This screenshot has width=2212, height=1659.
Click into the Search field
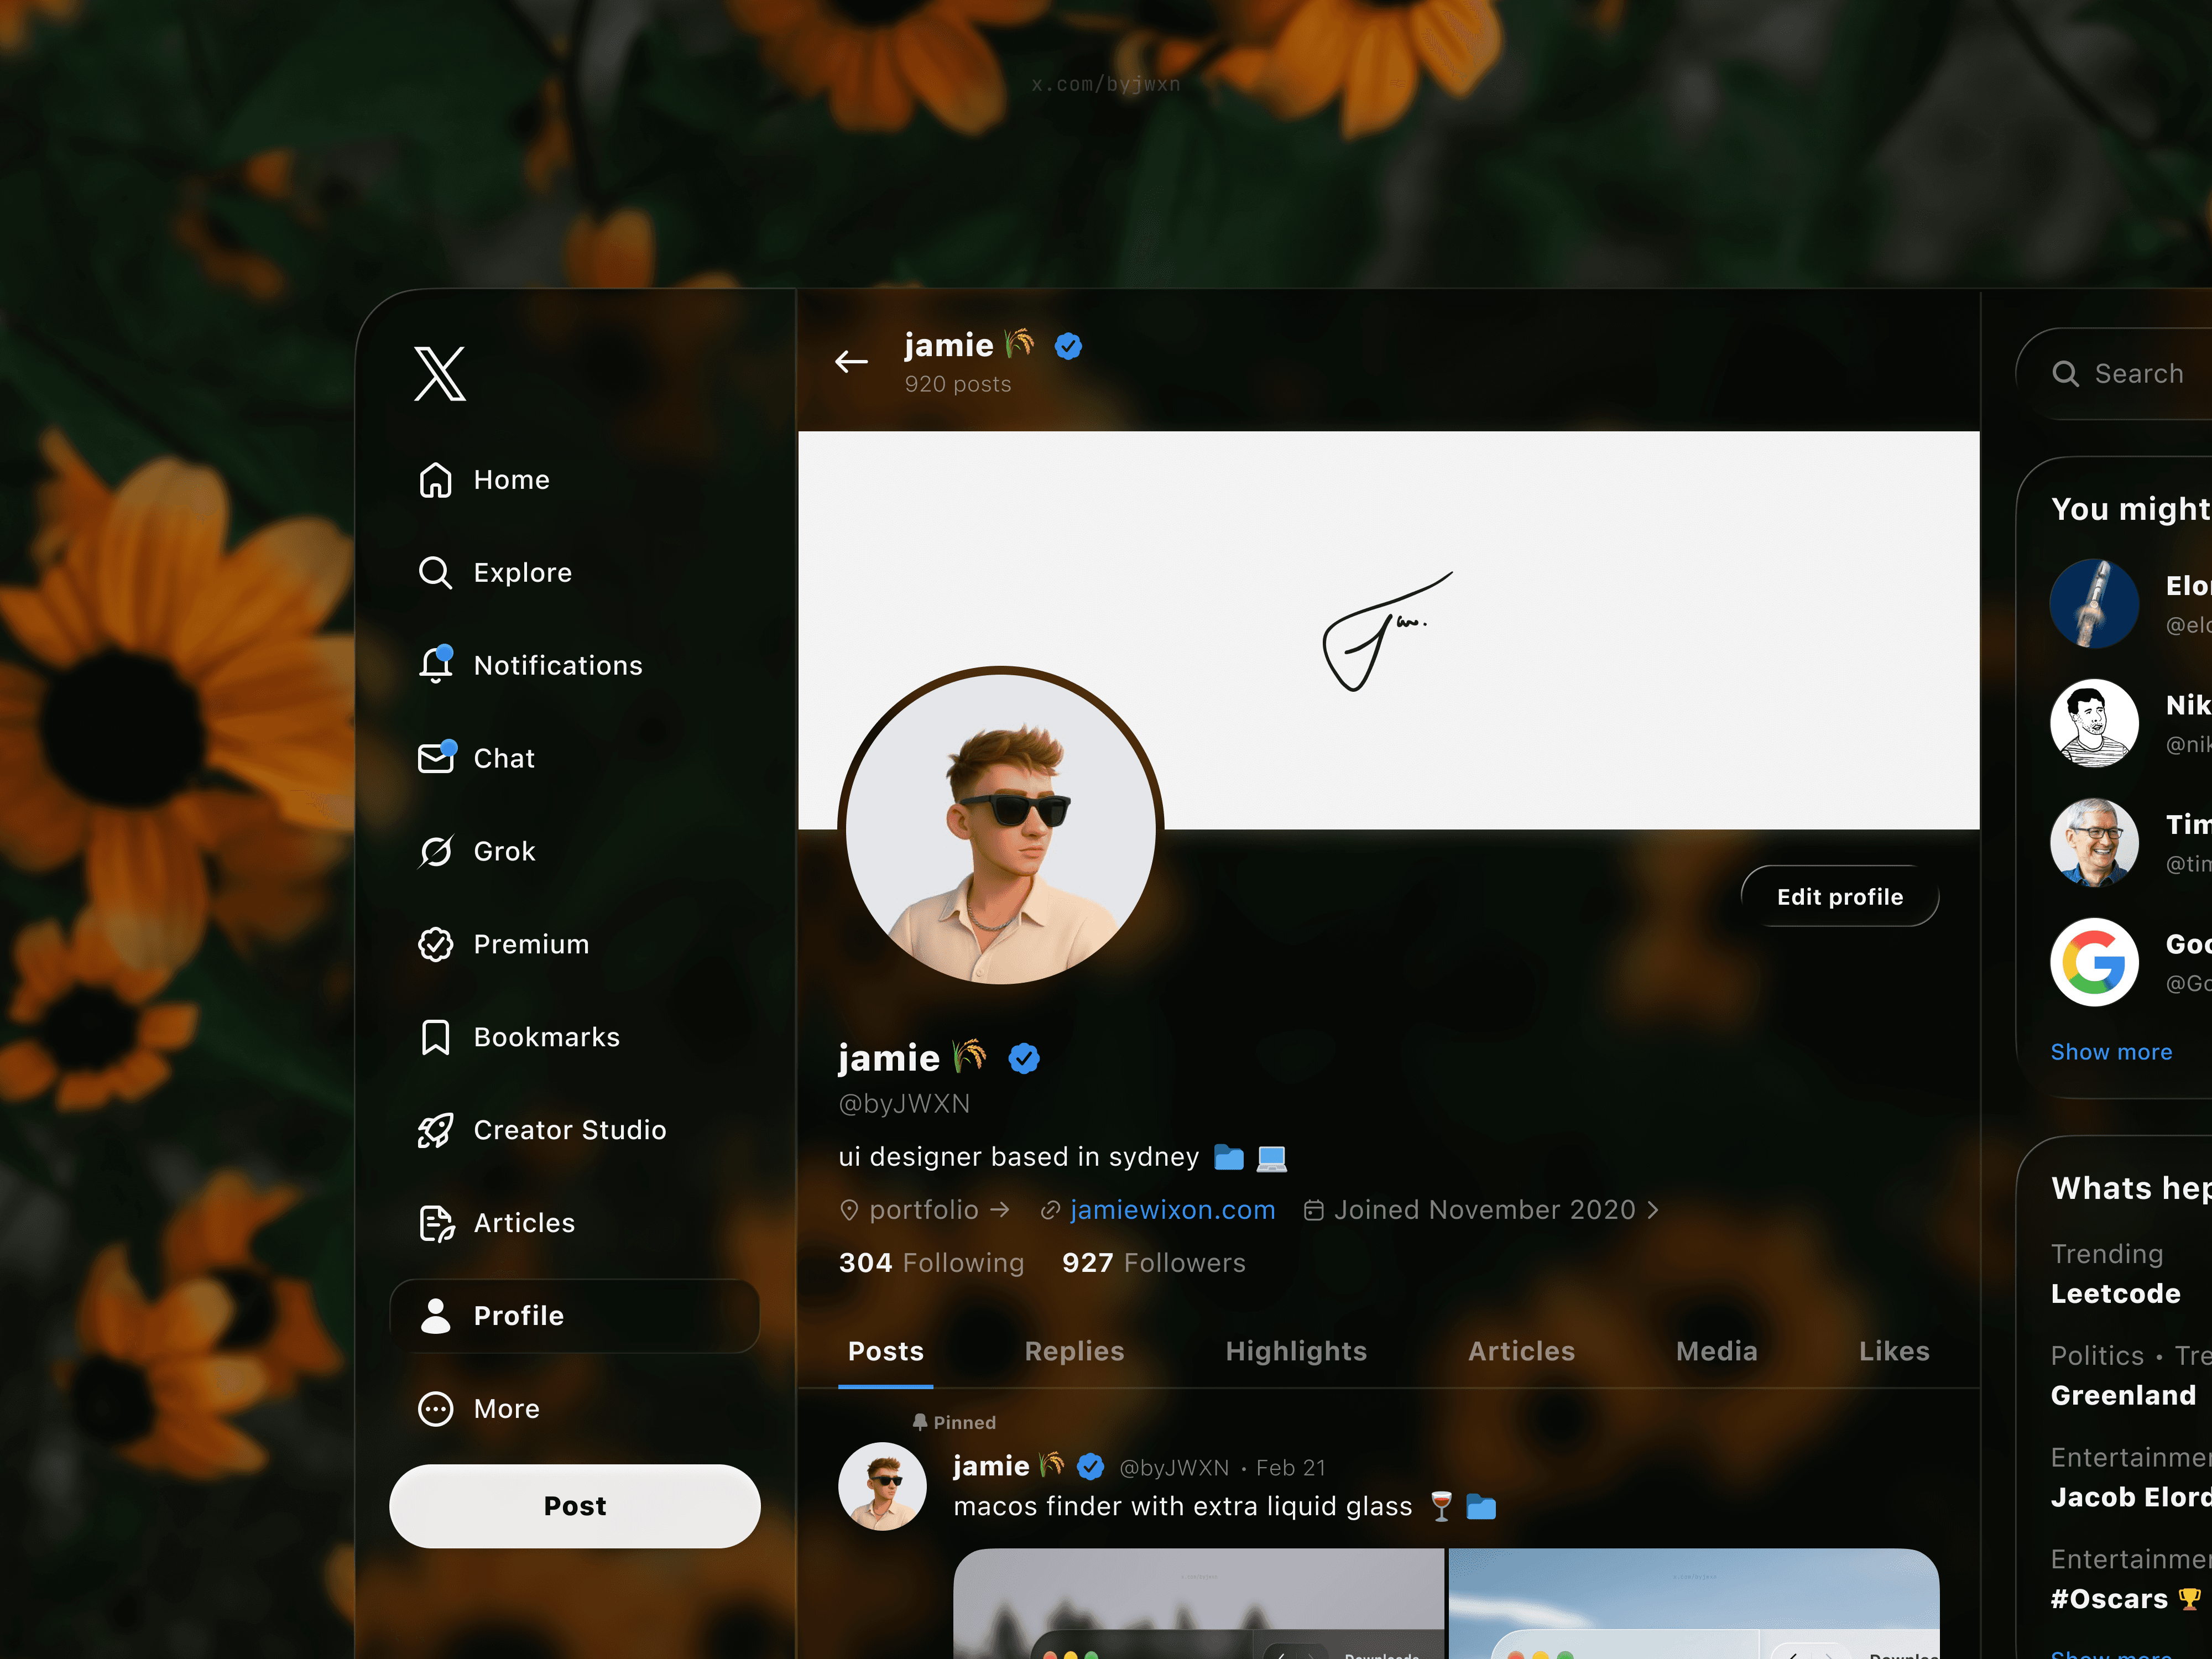pyautogui.click(x=2138, y=374)
